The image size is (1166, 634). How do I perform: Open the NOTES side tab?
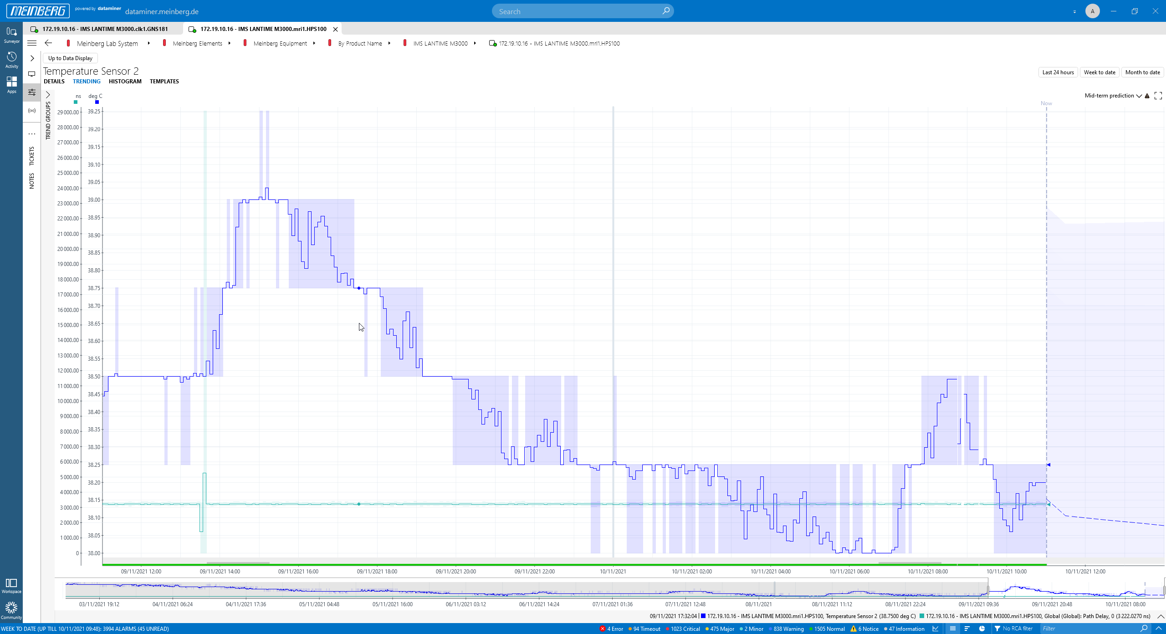pyautogui.click(x=32, y=181)
